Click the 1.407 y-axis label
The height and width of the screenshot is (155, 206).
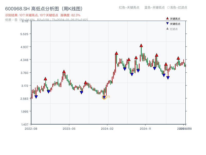[25, 125]
